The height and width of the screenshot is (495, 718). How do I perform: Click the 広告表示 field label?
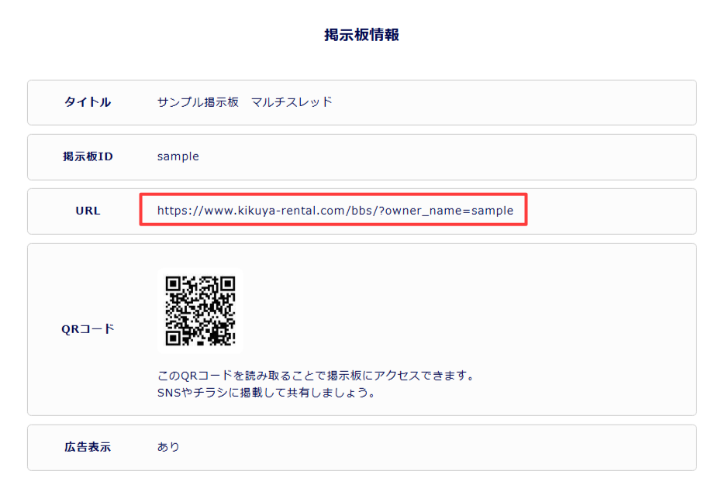click(88, 447)
